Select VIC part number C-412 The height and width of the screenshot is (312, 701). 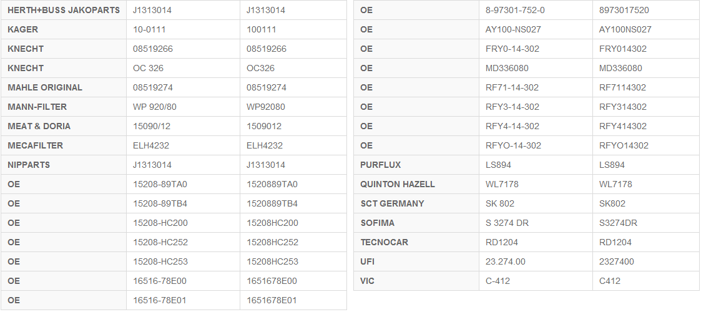coord(498,281)
